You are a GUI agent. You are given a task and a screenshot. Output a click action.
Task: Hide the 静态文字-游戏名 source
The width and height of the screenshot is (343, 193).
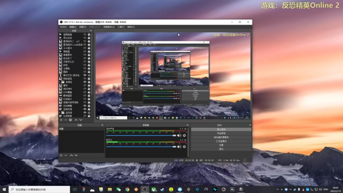(x=85, y=75)
